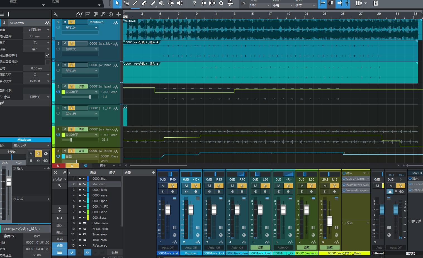Toggle visibility dot for 0000..kick channel
The height and width of the screenshot is (258, 423).
click(80, 190)
